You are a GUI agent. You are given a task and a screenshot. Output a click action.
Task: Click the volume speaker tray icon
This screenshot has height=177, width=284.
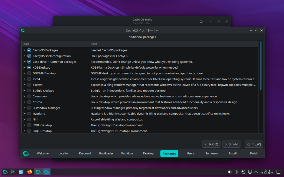pyautogui.click(x=230, y=172)
